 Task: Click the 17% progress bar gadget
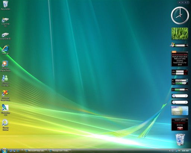click(x=179, y=45)
